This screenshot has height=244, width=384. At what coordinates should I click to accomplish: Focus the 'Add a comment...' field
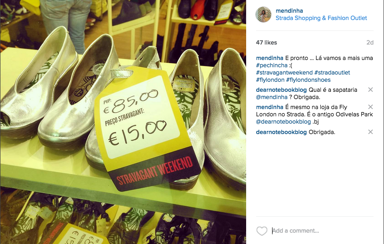(x=323, y=231)
